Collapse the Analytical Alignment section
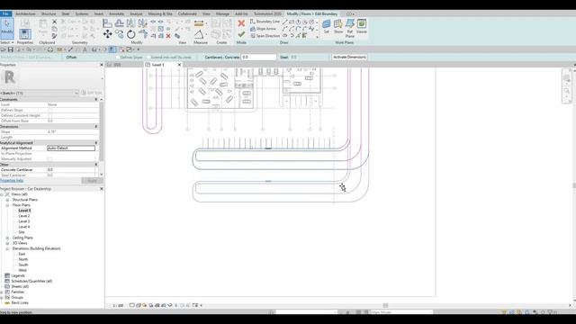This screenshot has width=576, height=324. point(96,142)
